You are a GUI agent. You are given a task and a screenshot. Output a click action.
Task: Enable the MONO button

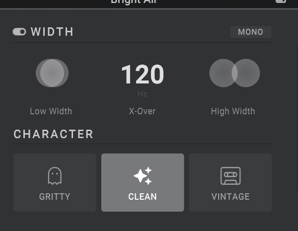pos(250,32)
